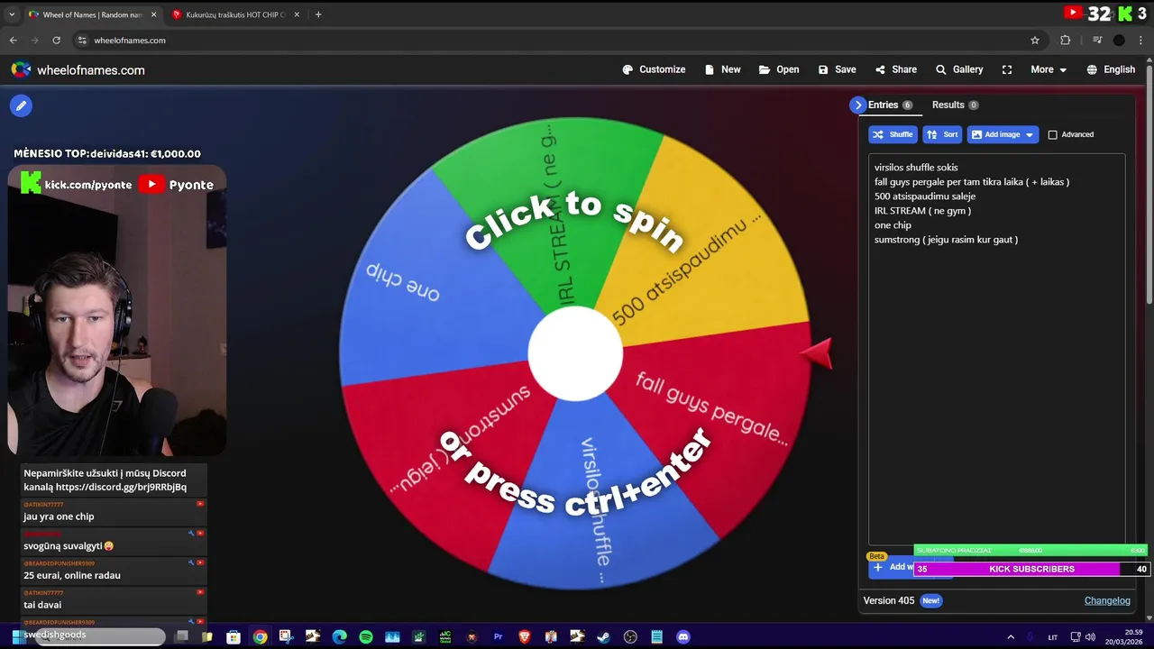Open the browser profile avatar
The width and height of the screenshot is (1154, 649).
pyautogui.click(x=1119, y=40)
